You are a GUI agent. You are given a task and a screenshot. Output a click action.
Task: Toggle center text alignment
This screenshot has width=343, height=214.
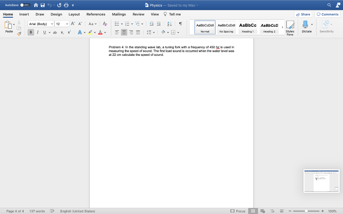pyautogui.click(x=124, y=32)
